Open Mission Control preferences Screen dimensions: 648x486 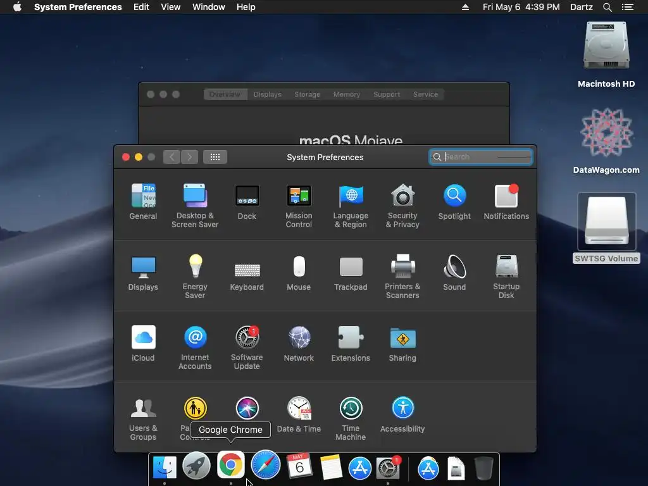(299, 206)
